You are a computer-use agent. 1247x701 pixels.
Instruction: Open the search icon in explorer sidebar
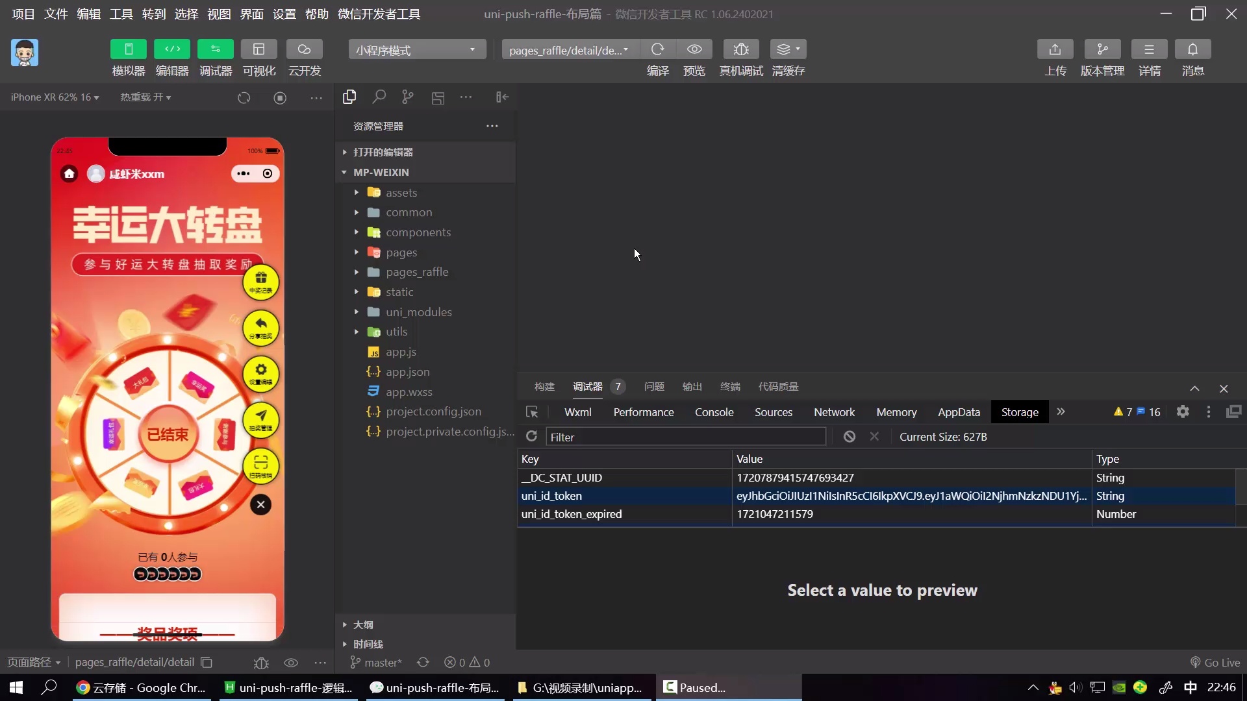(x=379, y=97)
